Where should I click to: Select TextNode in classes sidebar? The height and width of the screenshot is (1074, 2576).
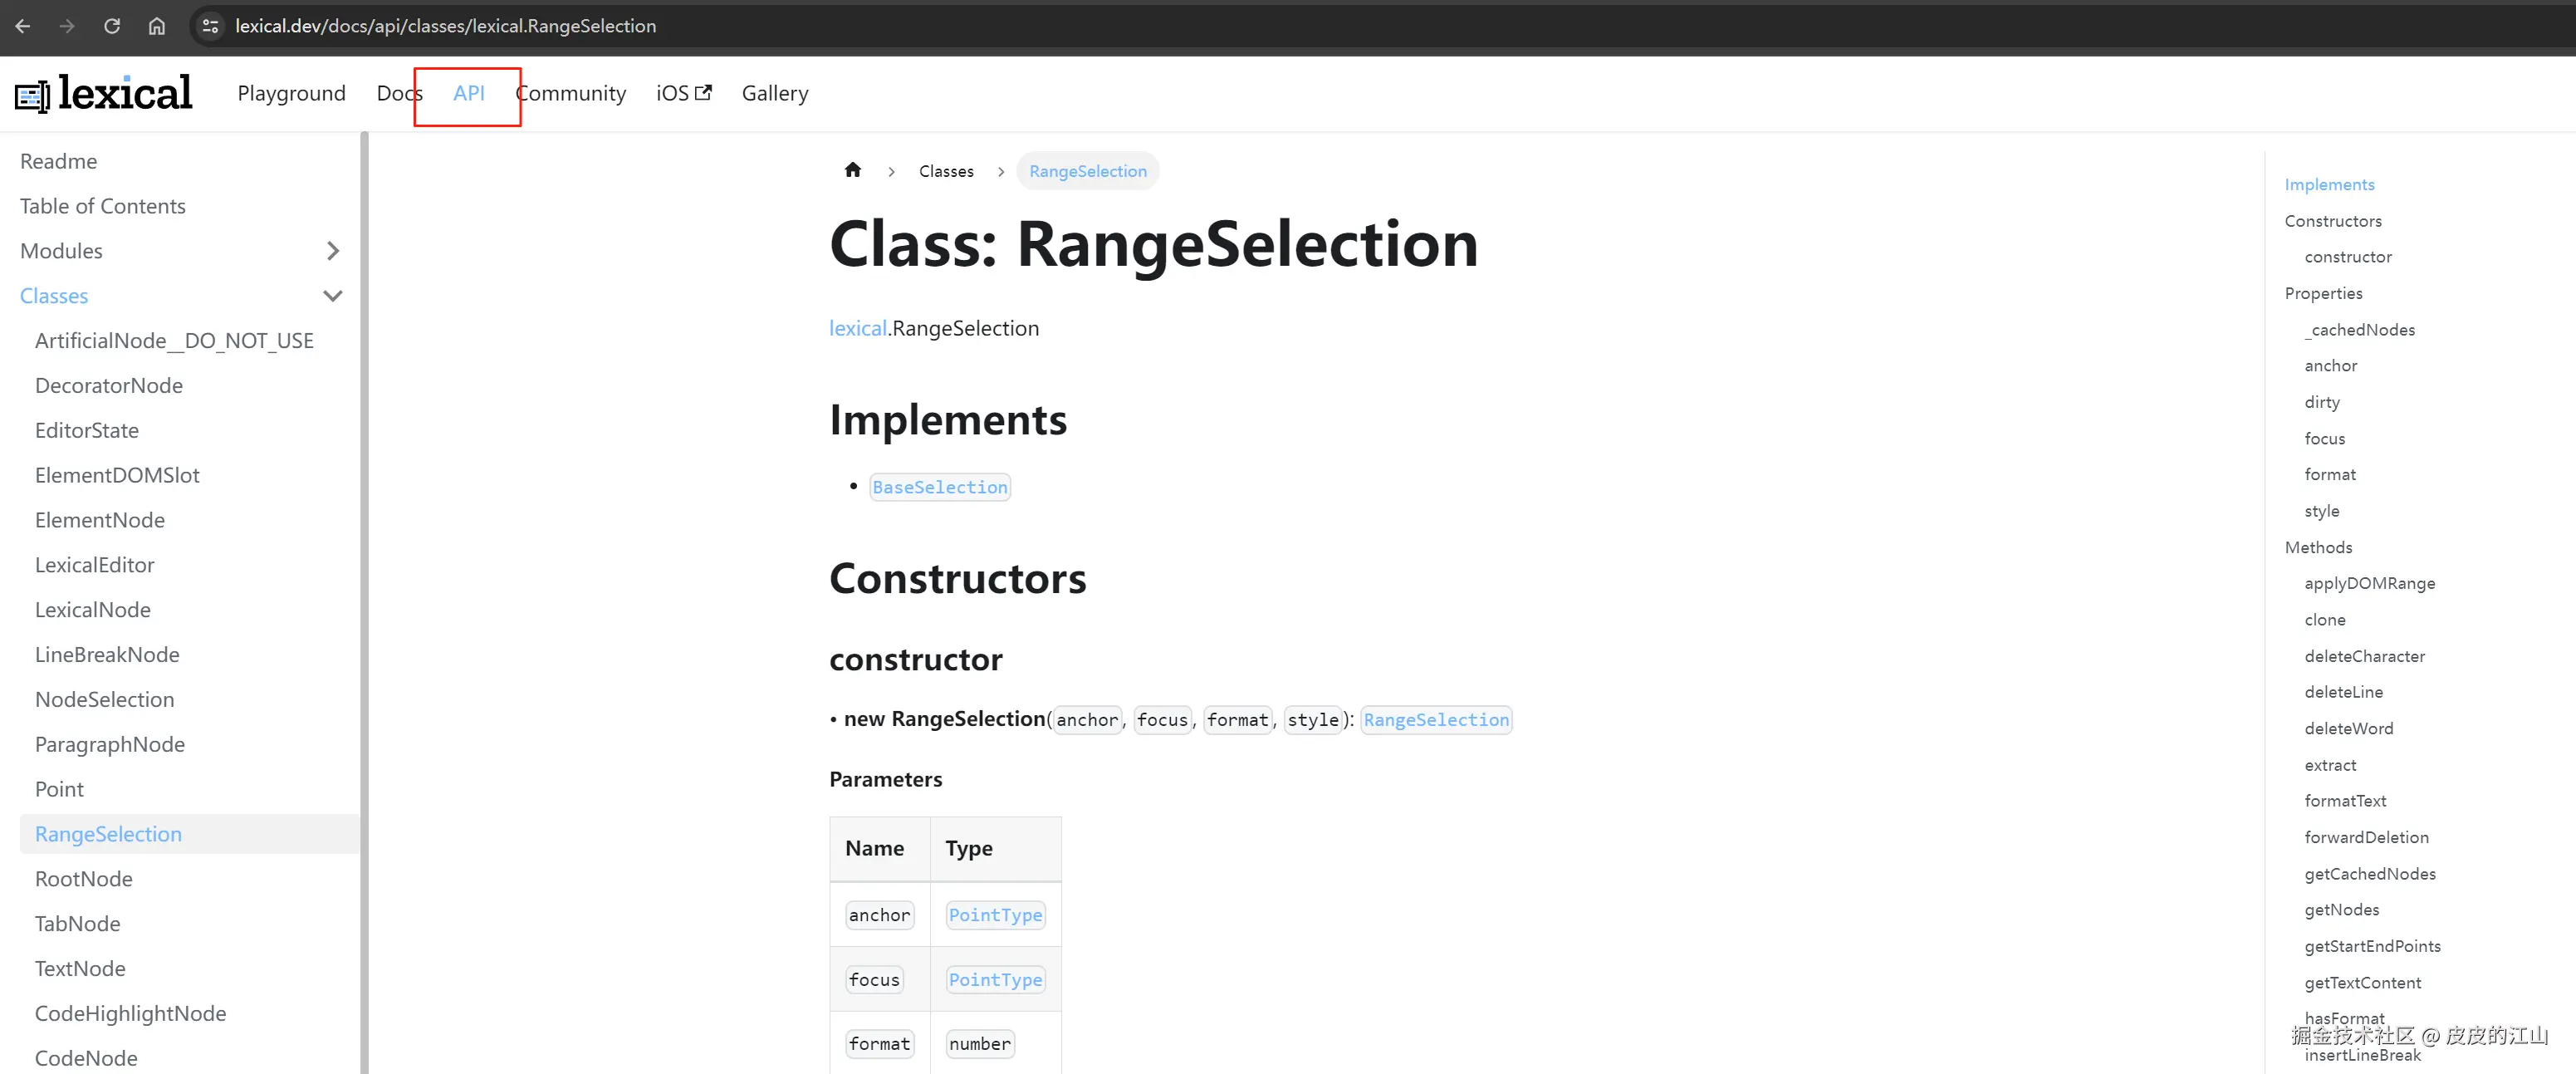tap(80, 968)
